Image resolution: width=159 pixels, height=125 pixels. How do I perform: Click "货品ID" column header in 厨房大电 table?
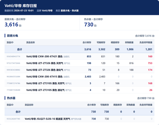click(10, 43)
